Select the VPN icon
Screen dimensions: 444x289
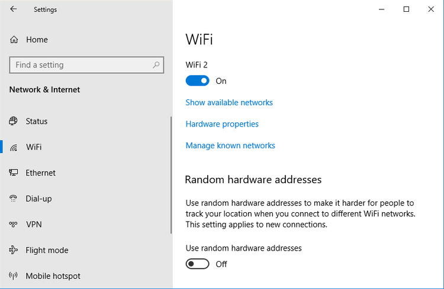point(13,224)
